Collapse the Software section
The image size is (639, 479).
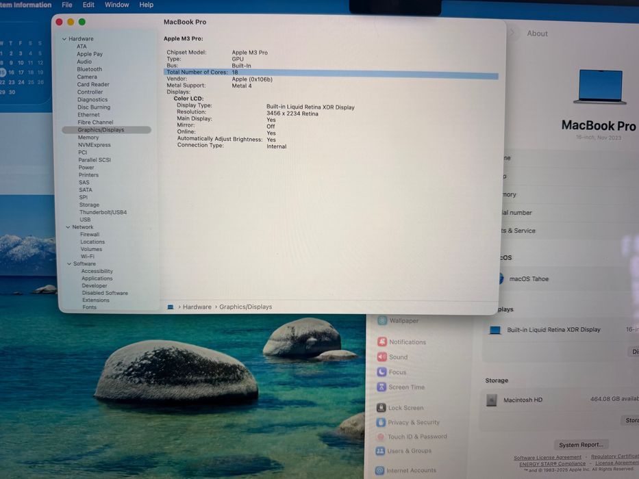(x=69, y=263)
